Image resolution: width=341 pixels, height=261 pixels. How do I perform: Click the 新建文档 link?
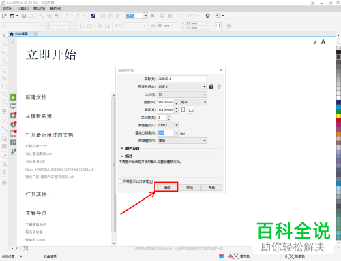[x=36, y=97]
